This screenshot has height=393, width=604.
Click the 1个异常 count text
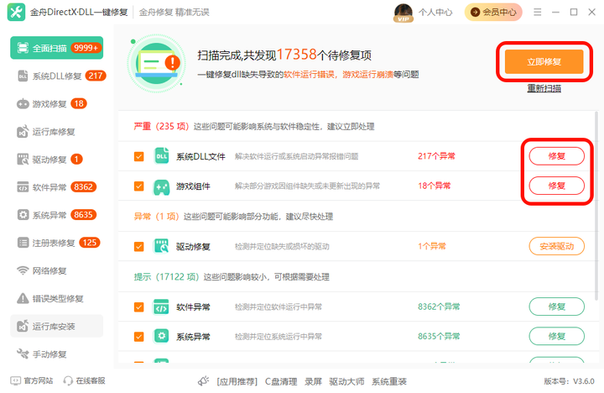432,246
